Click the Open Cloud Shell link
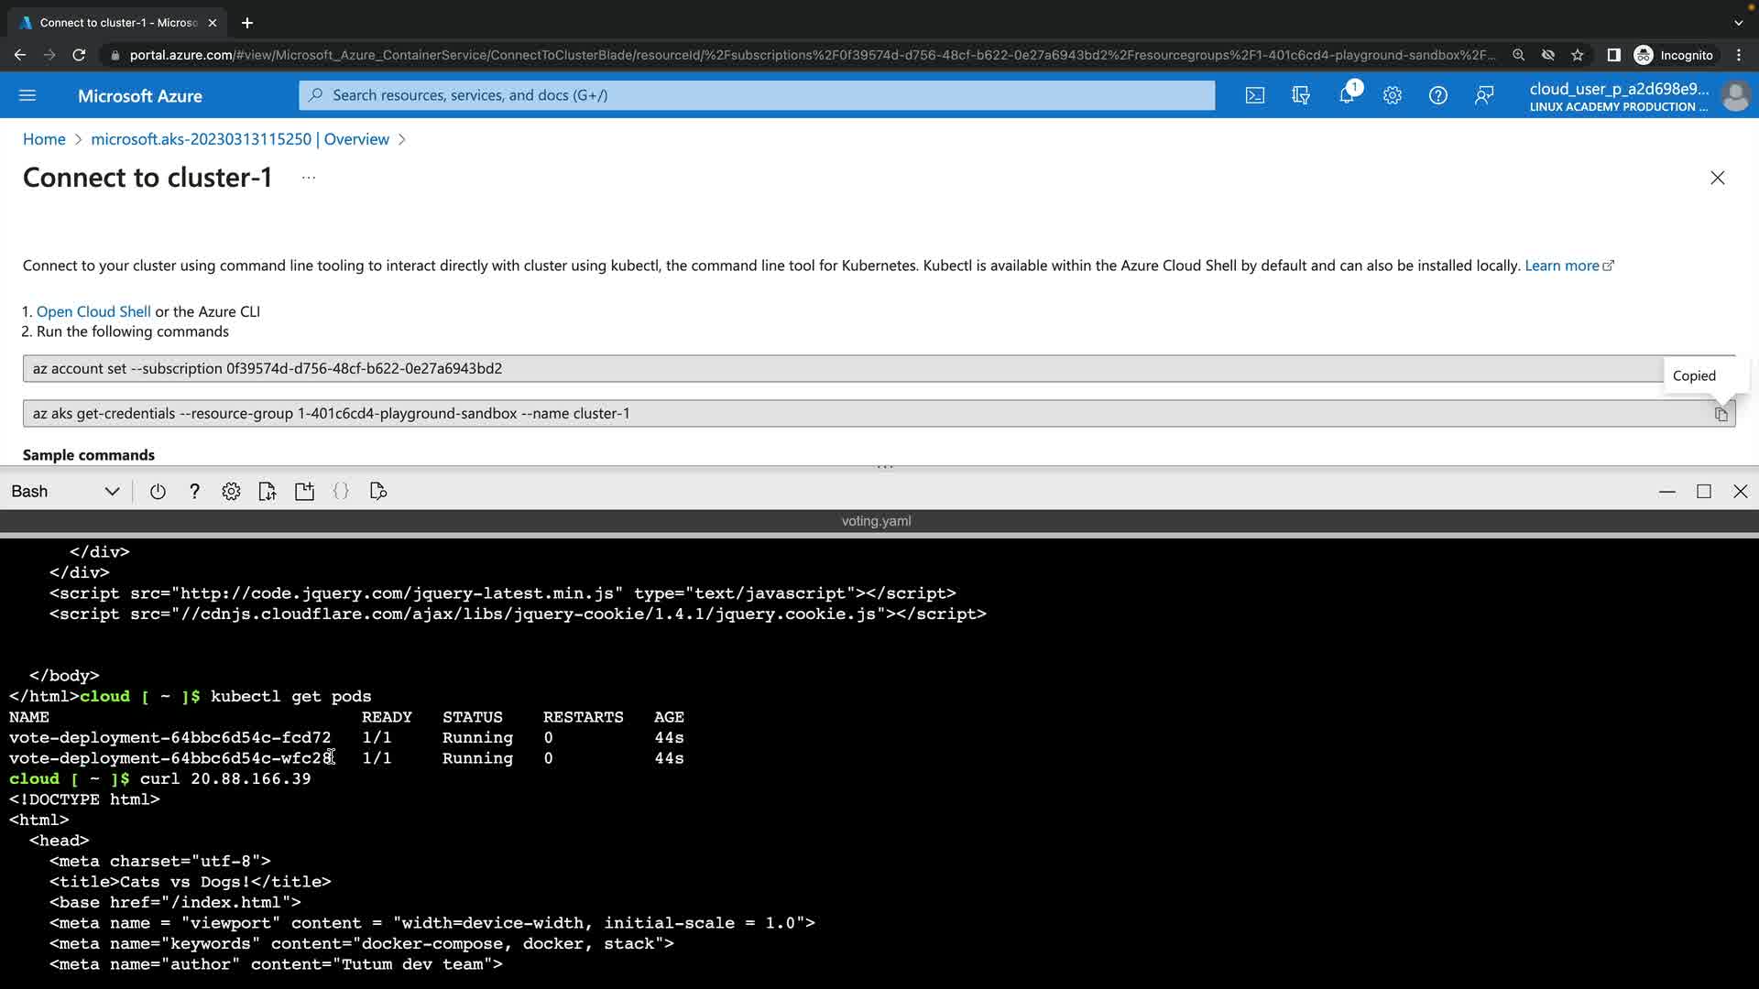This screenshot has height=989, width=1759. click(x=93, y=311)
